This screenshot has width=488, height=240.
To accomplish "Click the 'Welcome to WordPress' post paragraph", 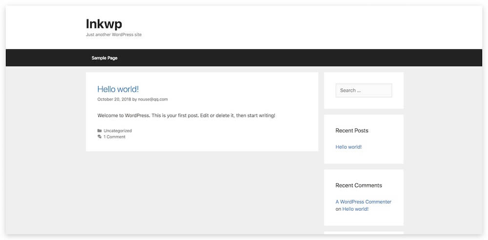I will tap(186, 116).
